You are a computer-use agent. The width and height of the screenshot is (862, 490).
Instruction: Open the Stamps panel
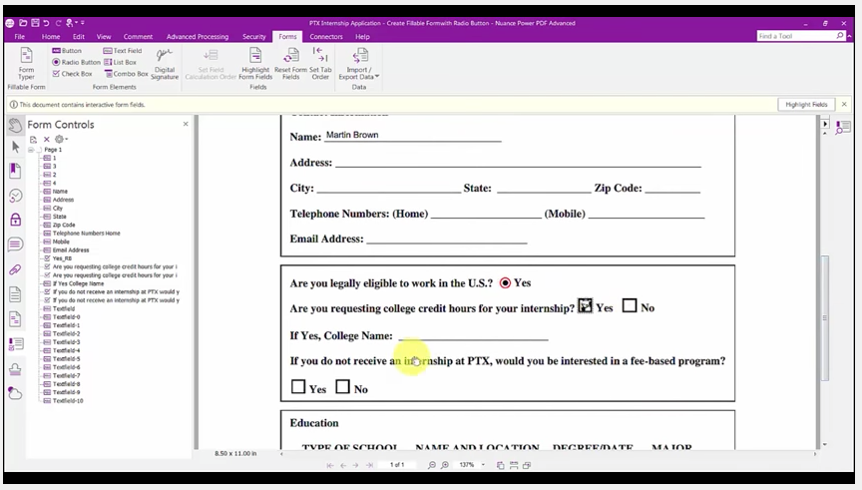(x=15, y=369)
